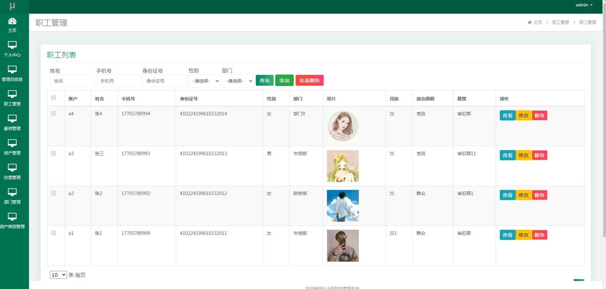Click the middle 职工管理 breadcrumb link
The height and width of the screenshot is (289, 606).
pyautogui.click(x=561, y=22)
